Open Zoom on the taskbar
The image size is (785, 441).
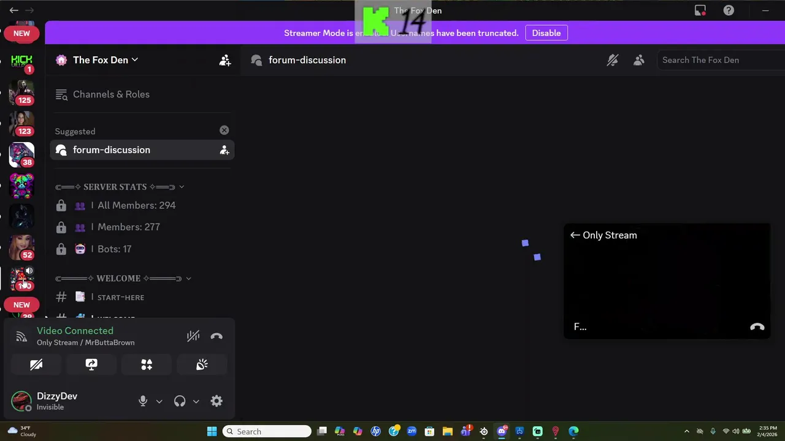(412, 432)
